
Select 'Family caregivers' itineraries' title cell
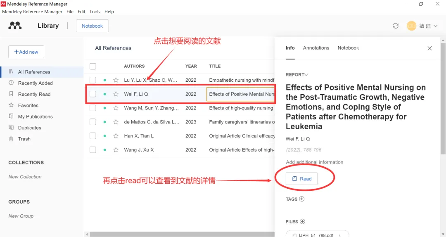(x=242, y=122)
